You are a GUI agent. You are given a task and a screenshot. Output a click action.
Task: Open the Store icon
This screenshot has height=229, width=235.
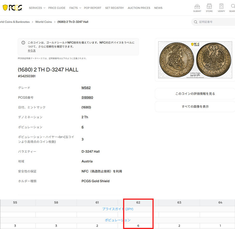[209, 8]
